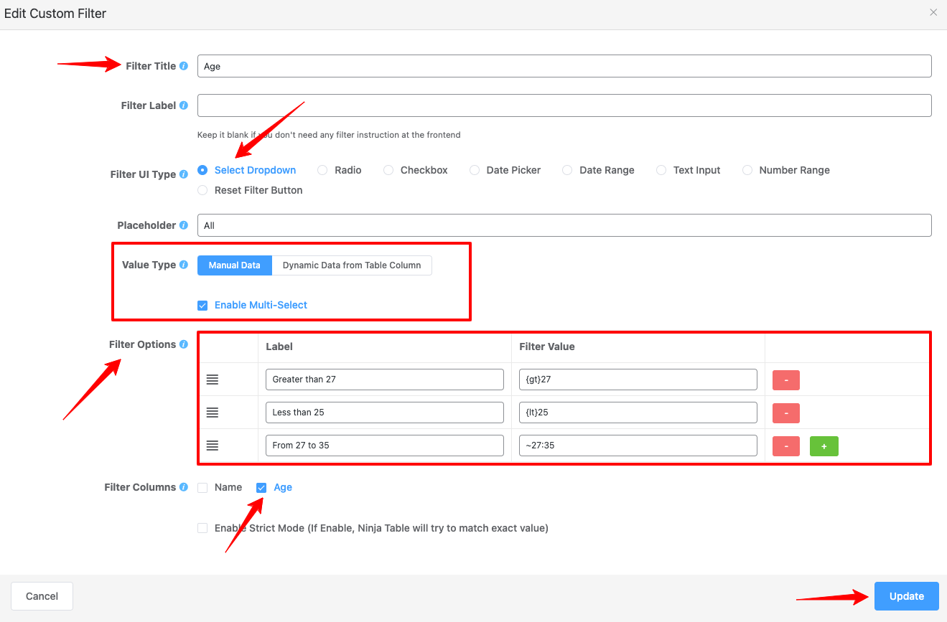Edit the label field From 27 to 35
Viewport: 947px width, 622px height.
[x=385, y=446]
